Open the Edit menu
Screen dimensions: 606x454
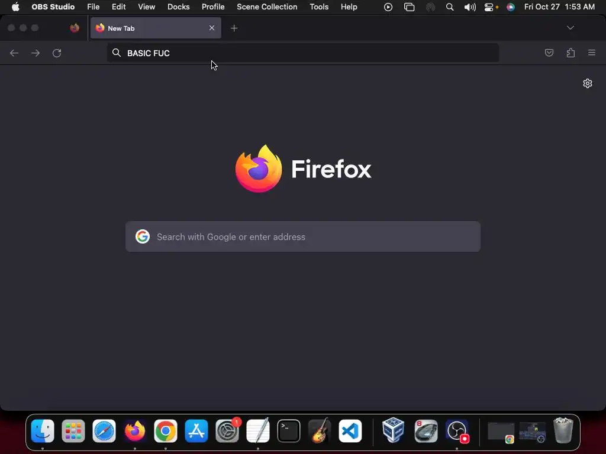point(118,7)
